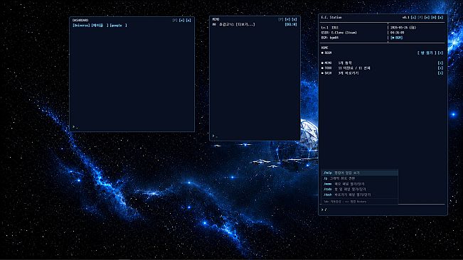
Task: Open the Universe dashboard shortcut
Action: [81, 26]
